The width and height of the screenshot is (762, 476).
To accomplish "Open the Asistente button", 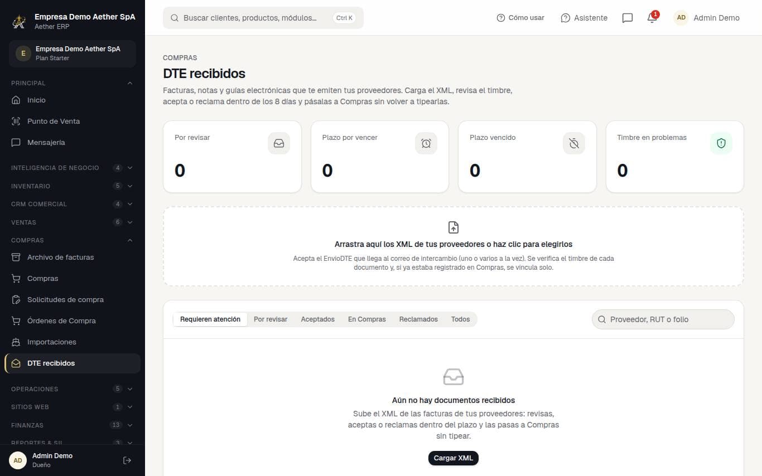I will pyautogui.click(x=584, y=18).
